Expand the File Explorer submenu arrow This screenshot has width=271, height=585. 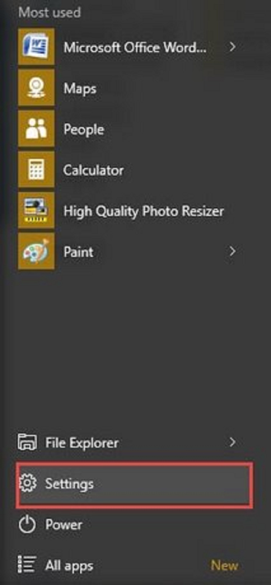point(232,442)
